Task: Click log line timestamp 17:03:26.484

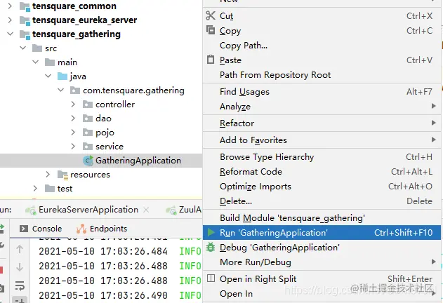Action: [103, 251]
